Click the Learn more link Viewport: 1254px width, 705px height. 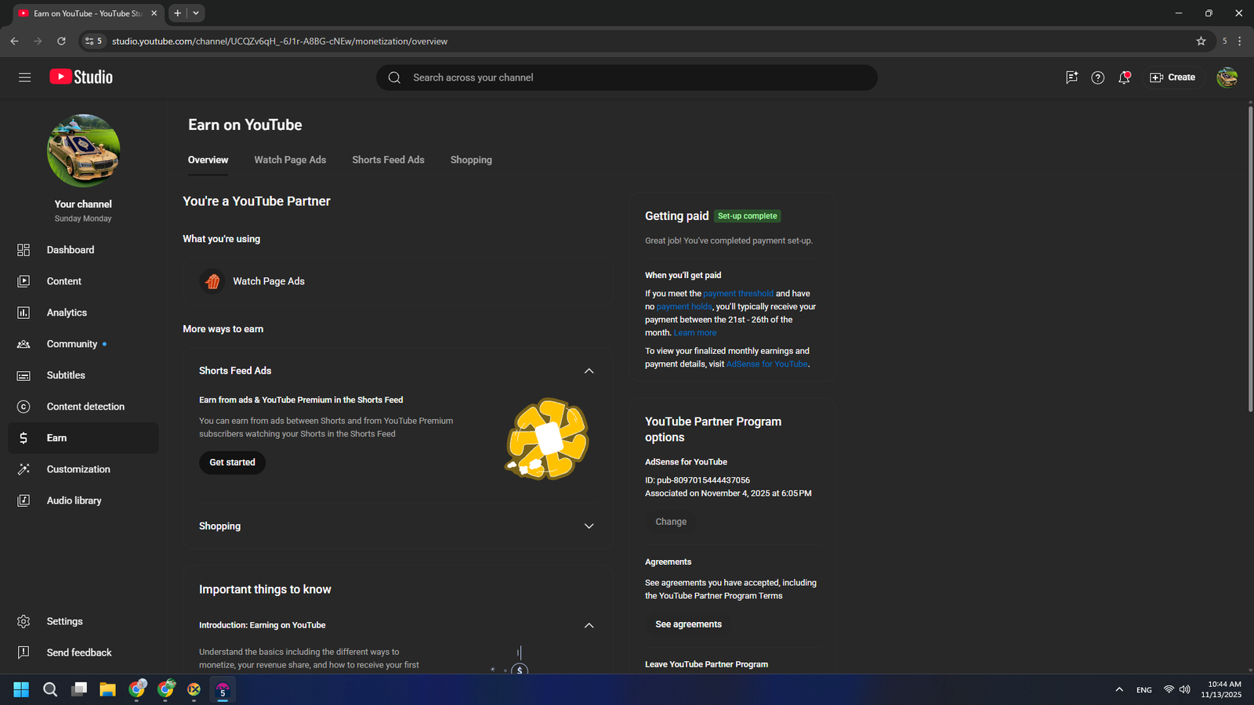[x=695, y=333]
